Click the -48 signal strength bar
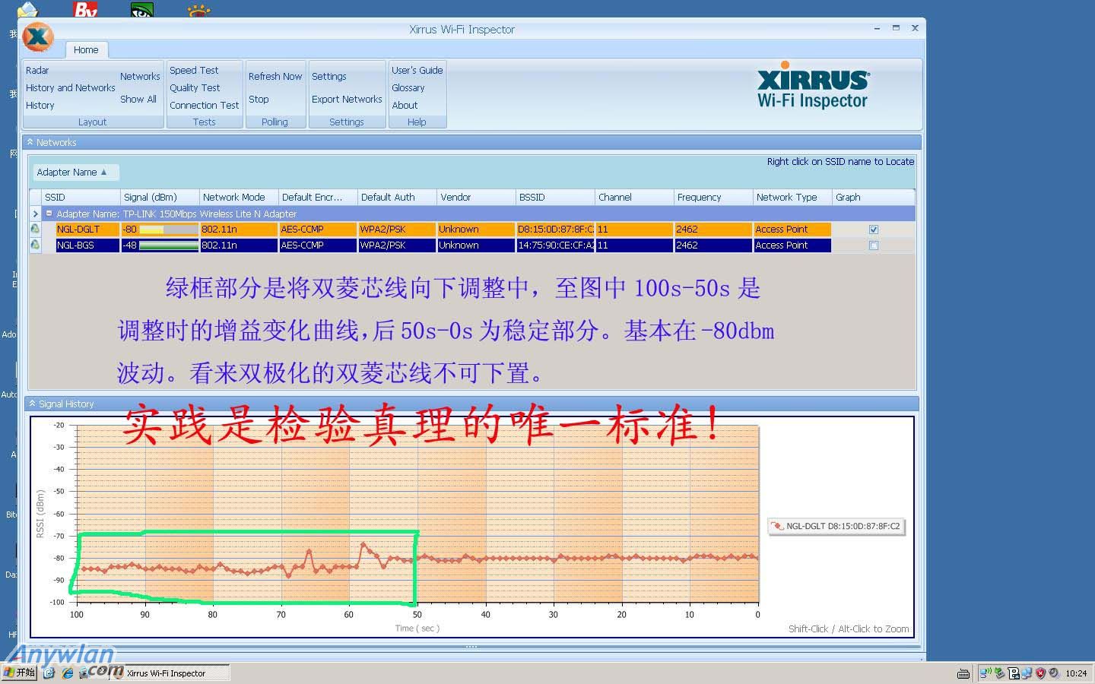 coord(168,245)
